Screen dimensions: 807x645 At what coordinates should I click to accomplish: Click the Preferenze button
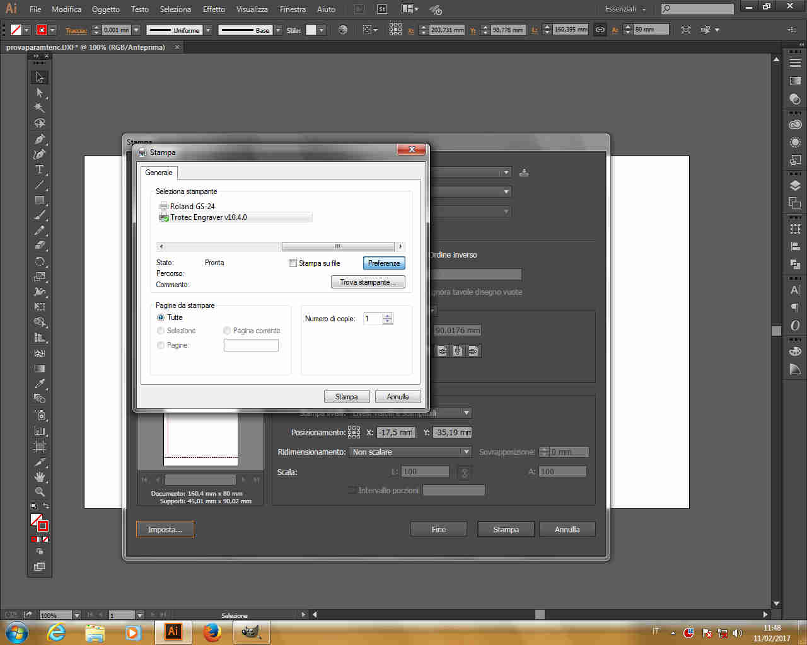384,263
